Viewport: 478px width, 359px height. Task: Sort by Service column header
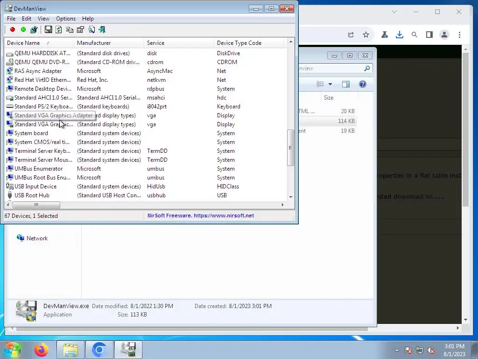point(179,43)
